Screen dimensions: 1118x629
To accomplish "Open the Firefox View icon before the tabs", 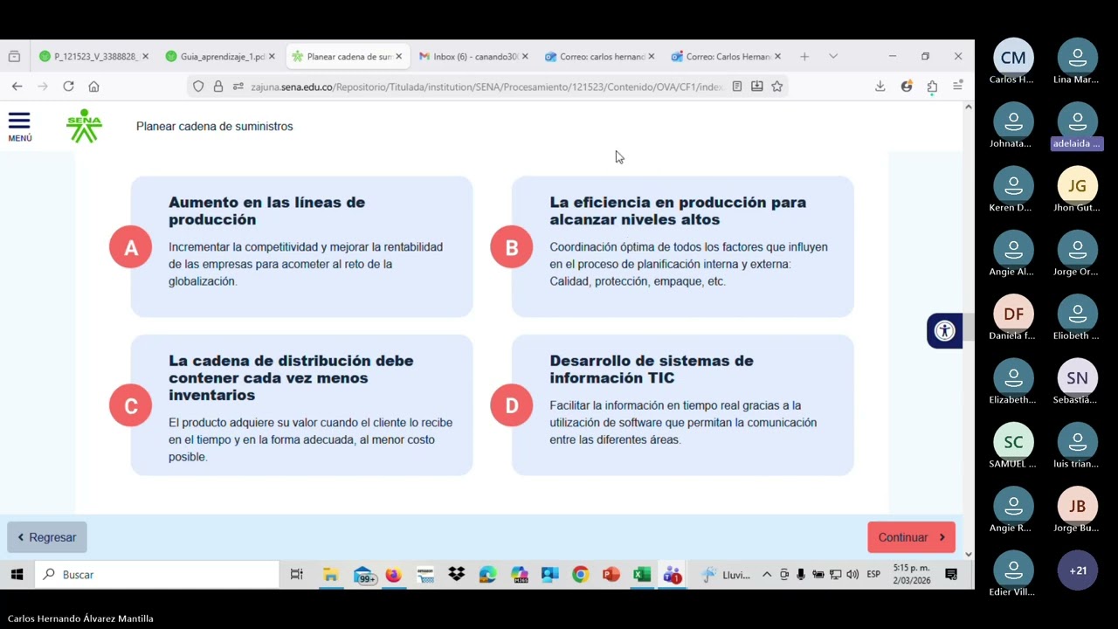I will pos(14,56).
